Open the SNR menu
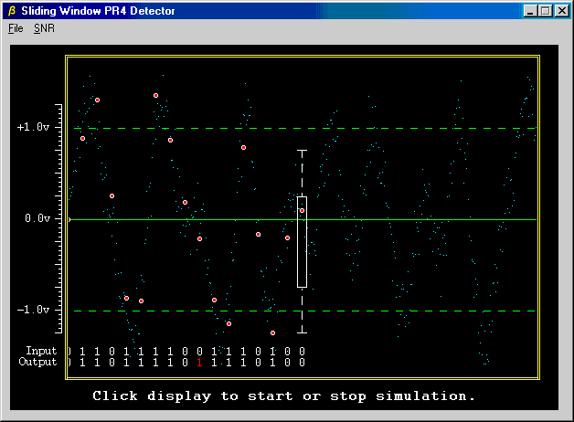This screenshot has width=574, height=422. [44, 28]
